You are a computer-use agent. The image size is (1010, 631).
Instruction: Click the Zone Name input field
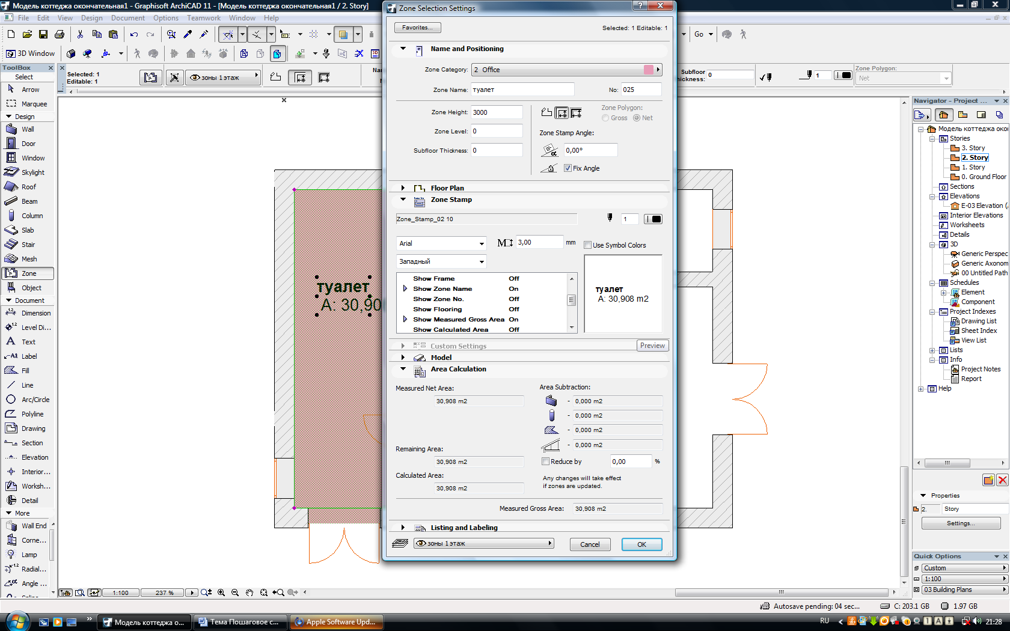coord(522,90)
